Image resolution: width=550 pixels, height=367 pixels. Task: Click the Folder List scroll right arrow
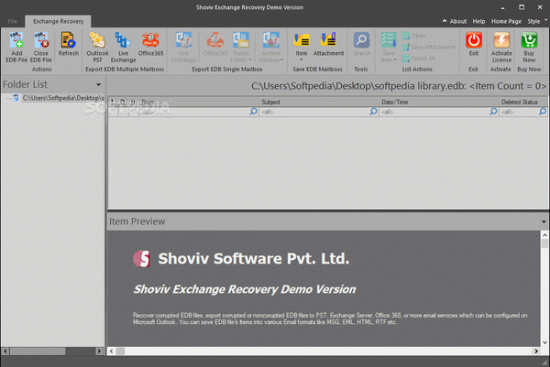click(x=100, y=351)
